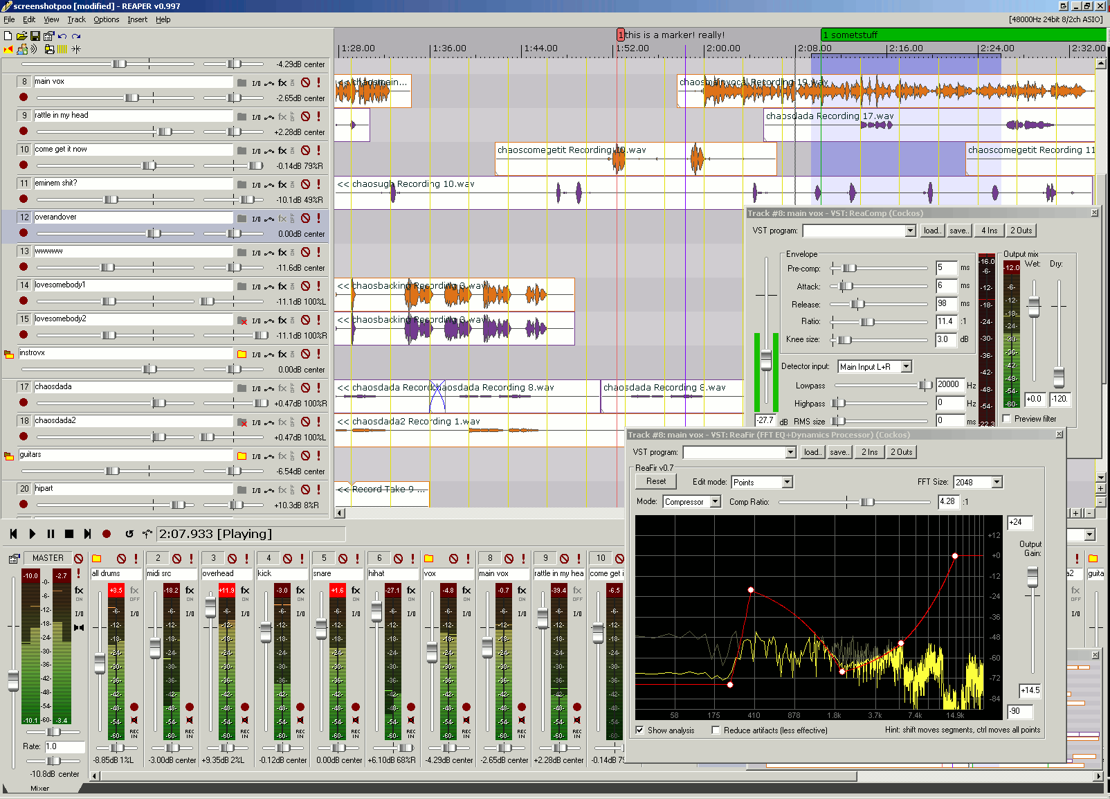
Task: Jump to project start in transport
Action: pyautogui.click(x=13, y=534)
